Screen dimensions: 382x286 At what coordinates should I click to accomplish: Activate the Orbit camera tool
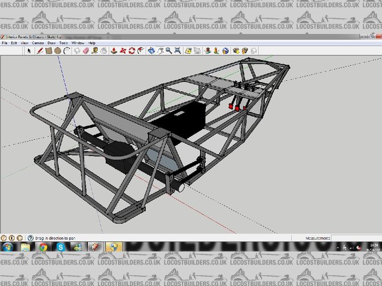[150, 51]
